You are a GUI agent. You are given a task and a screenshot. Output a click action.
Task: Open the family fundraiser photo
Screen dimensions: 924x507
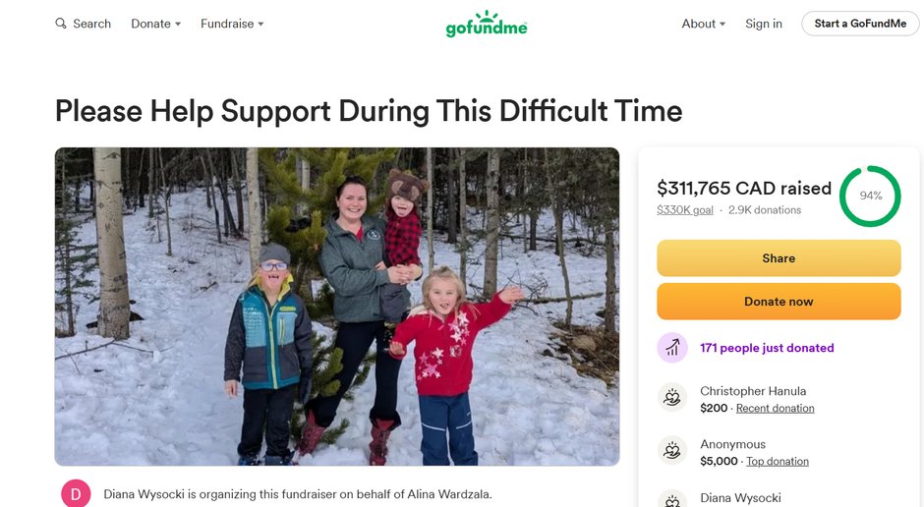337,306
